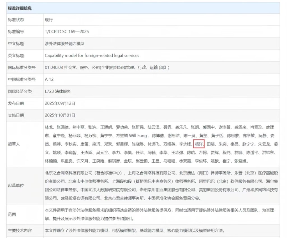Click the 范围 row label
Image resolution: width=287 pixels, height=238 pixels.
tap(12, 214)
